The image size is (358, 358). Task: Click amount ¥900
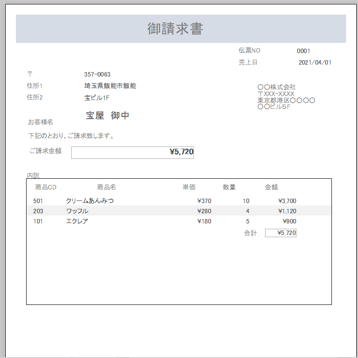pos(289,221)
